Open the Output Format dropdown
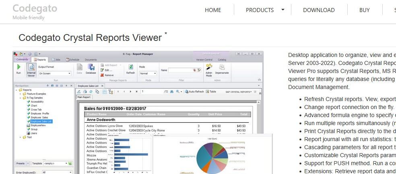The image size is (396, 174). click(54, 73)
